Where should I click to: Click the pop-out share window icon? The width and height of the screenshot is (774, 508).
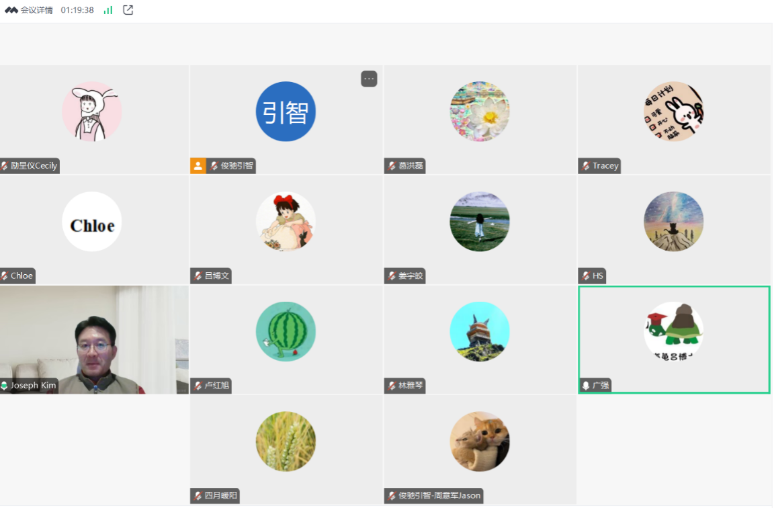pyautogui.click(x=128, y=10)
